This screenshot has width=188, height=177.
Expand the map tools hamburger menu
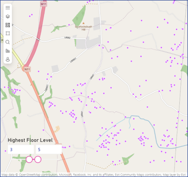tap(8, 8)
